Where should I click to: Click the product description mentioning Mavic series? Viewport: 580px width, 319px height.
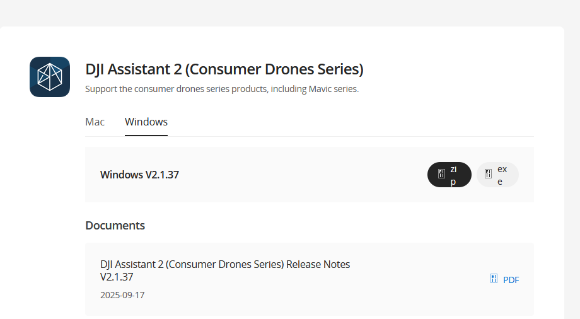click(x=222, y=89)
